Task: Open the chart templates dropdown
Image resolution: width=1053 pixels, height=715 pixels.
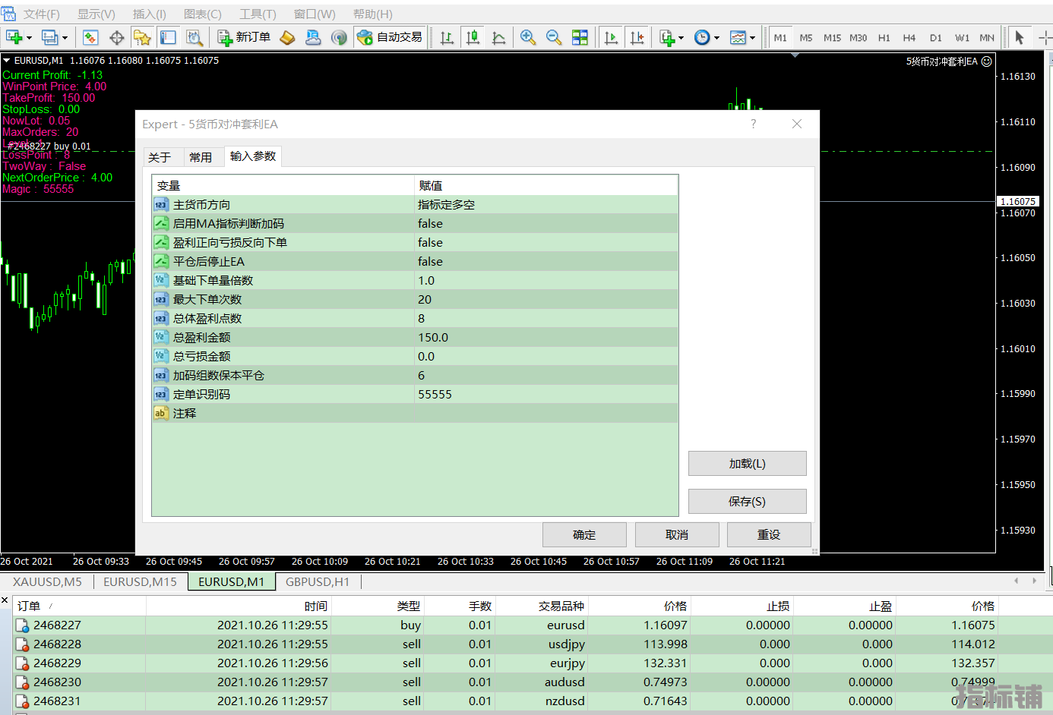Action: coord(752,37)
